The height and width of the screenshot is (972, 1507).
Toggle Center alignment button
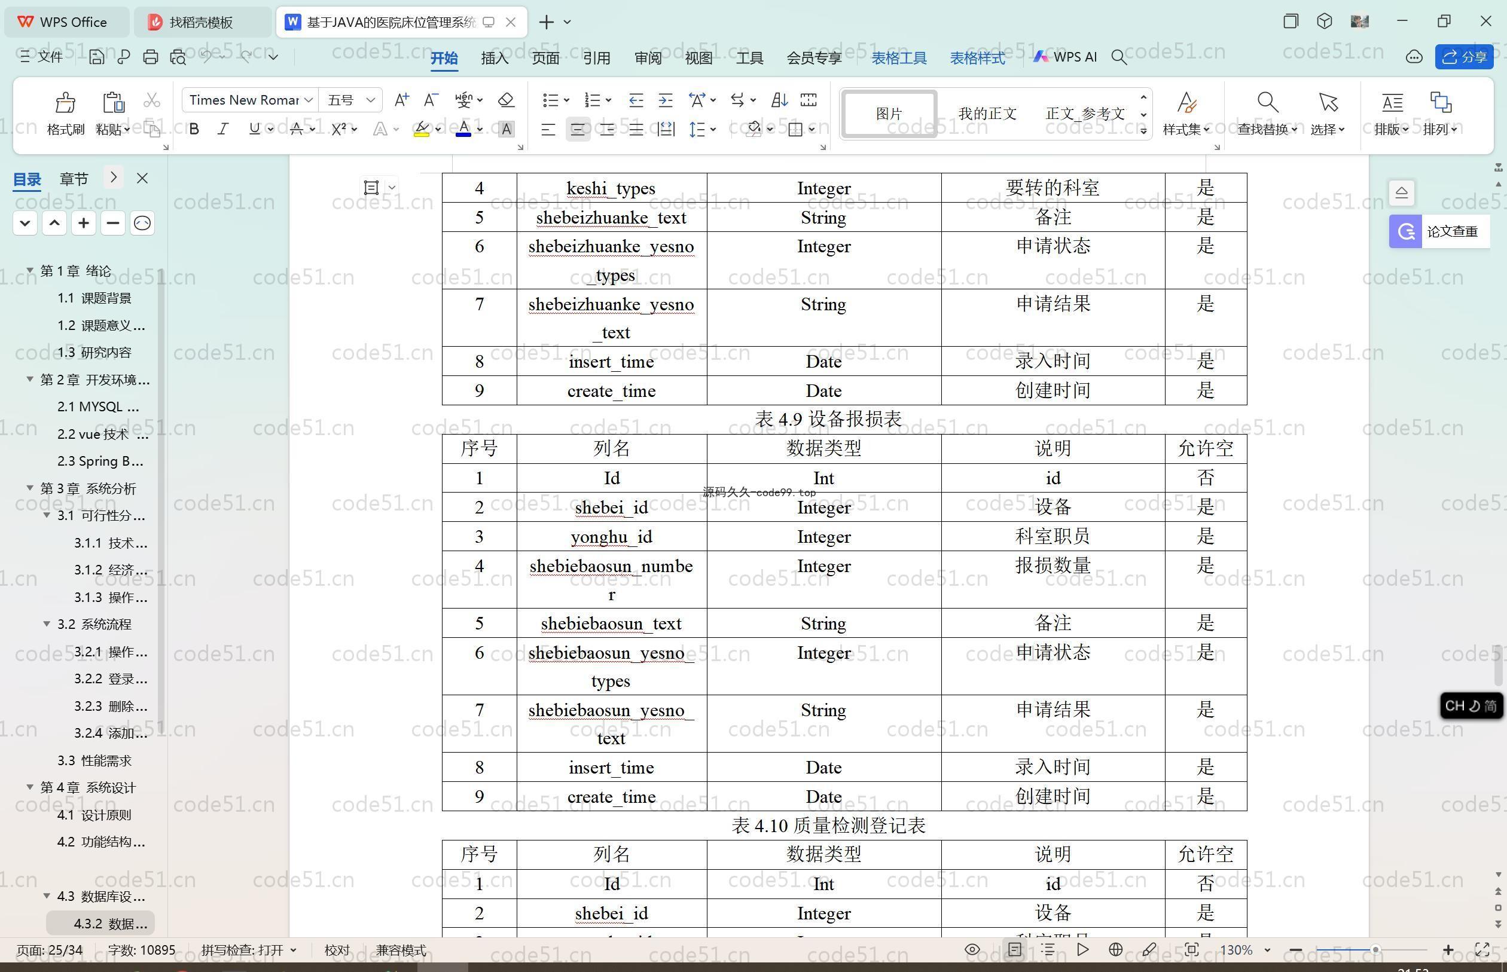[578, 129]
